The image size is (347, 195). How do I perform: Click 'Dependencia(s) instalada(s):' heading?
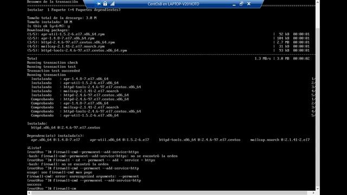pyautogui.click(x=55, y=136)
